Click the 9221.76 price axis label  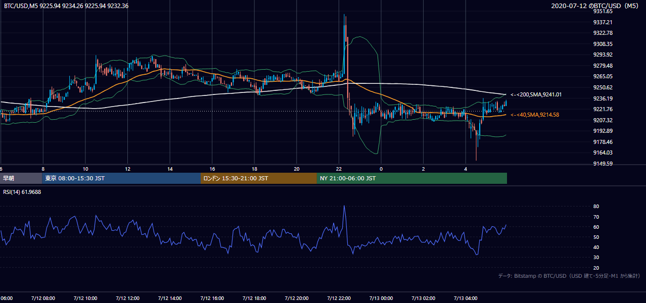(603, 109)
